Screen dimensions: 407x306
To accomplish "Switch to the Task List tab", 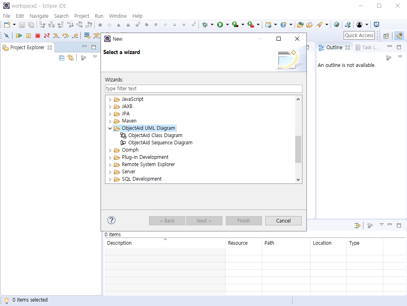I will point(367,48).
